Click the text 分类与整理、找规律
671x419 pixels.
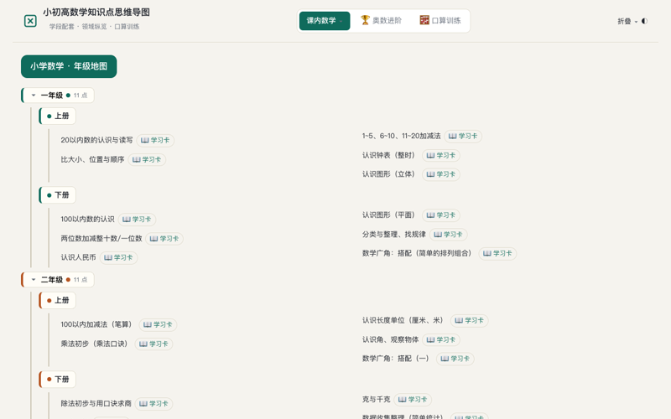point(394,235)
